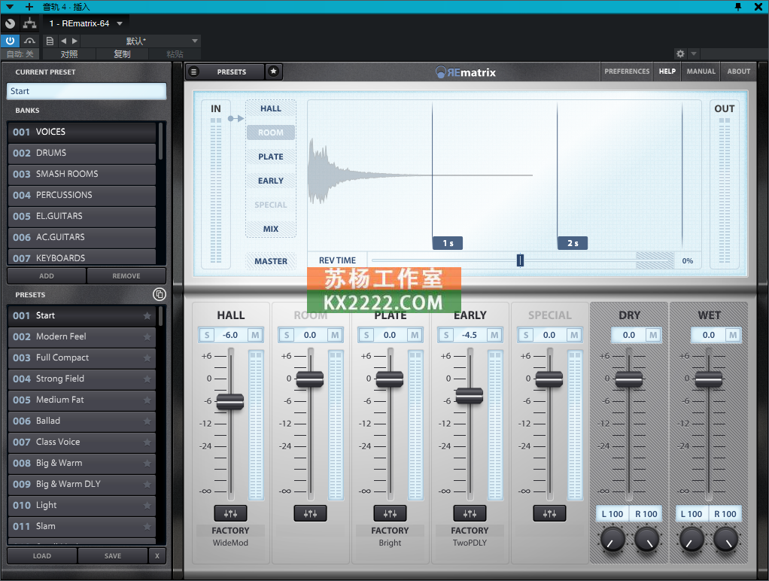Click the SAVE preset button
769x581 pixels.
coord(113,556)
